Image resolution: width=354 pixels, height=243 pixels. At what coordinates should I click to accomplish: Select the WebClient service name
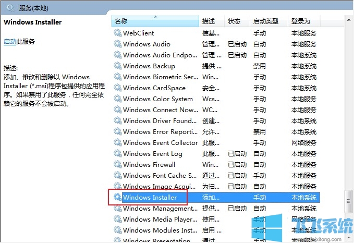click(138, 33)
